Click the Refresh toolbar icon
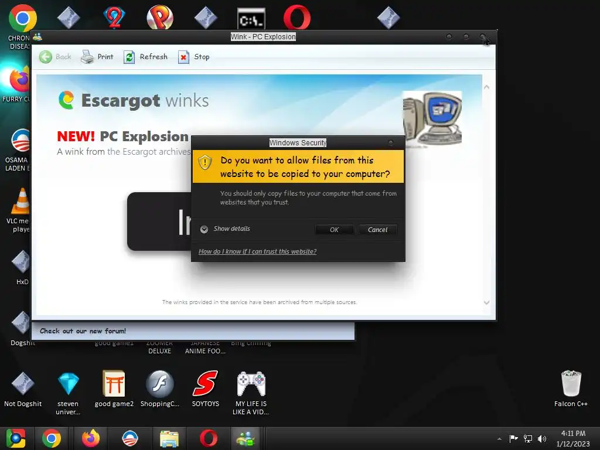Image resolution: width=600 pixels, height=450 pixels. 129,57
